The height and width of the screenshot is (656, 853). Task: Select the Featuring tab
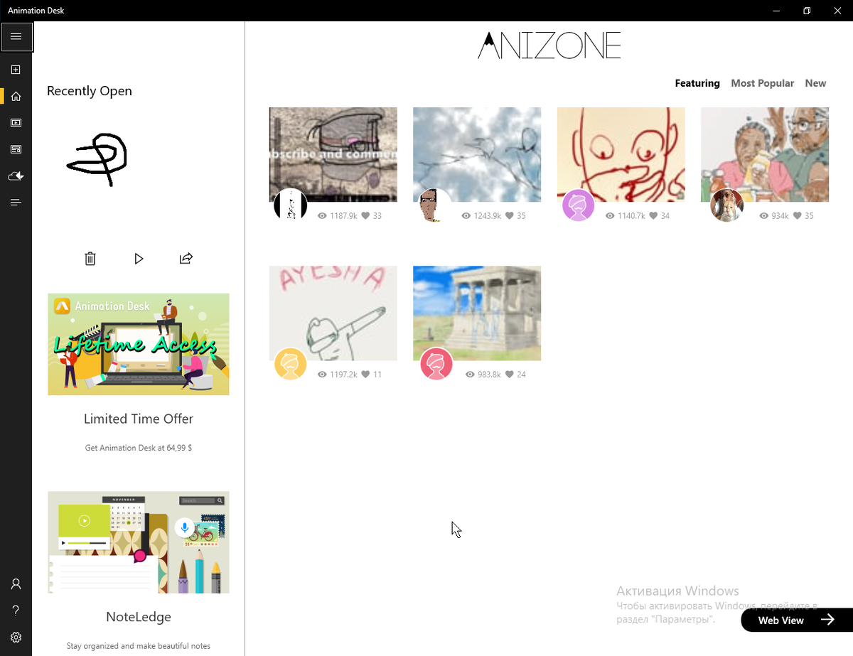[697, 83]
